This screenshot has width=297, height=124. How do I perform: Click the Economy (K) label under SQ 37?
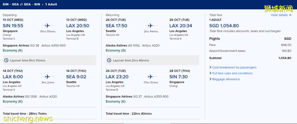[116, 102]
